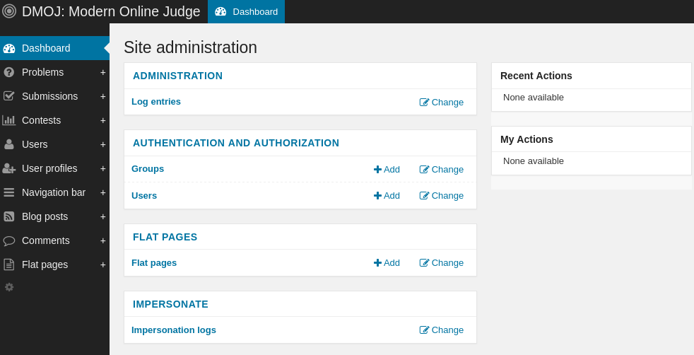Viewport: 694px width, 355px height.
Task: Open the Authentication and Authorization section header
Action: (x=236, y=143)
